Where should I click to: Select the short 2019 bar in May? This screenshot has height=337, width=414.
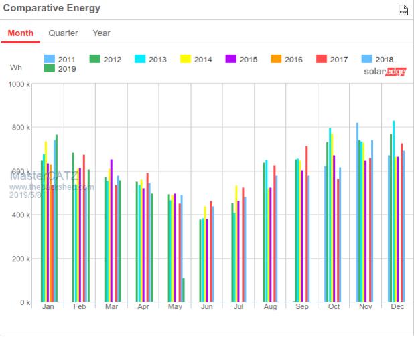pyautogui.click(x=184, y=290)
